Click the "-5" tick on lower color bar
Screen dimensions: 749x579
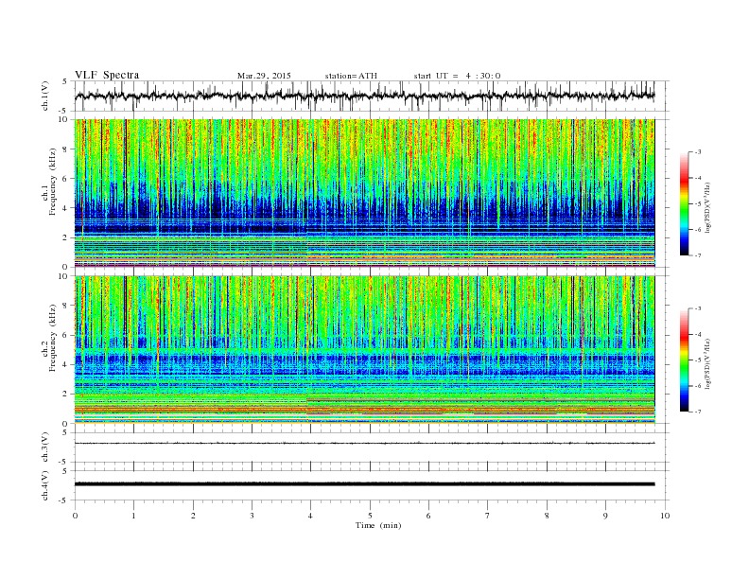[x=698, y=360]
